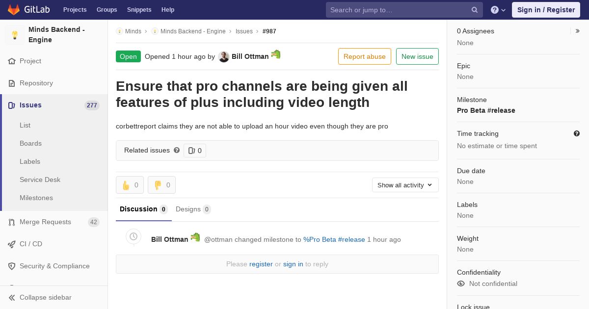Click the Minds Backend Engine lightbulb avatar

[15, 35]
